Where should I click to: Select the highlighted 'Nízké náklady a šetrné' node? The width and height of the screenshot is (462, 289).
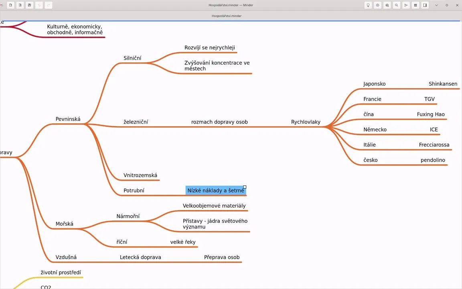pos(216,191)
